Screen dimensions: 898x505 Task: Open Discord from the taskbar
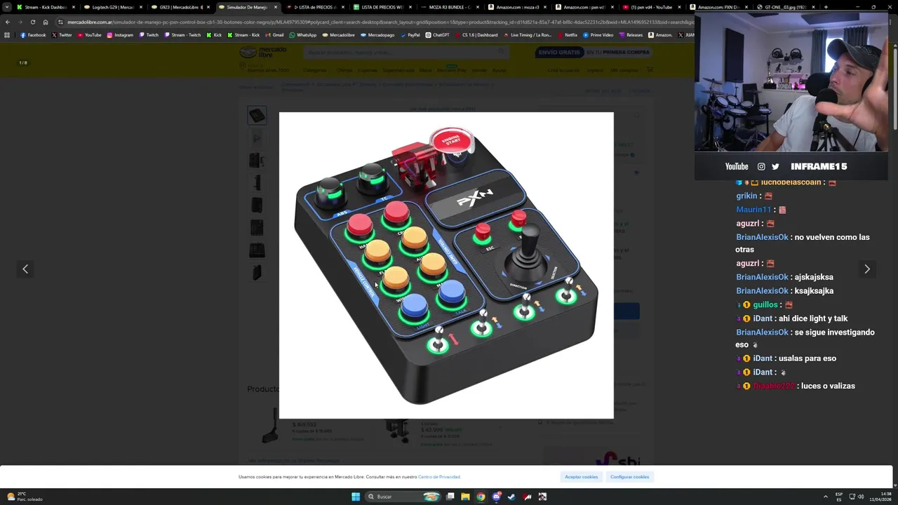pos(496,497)
